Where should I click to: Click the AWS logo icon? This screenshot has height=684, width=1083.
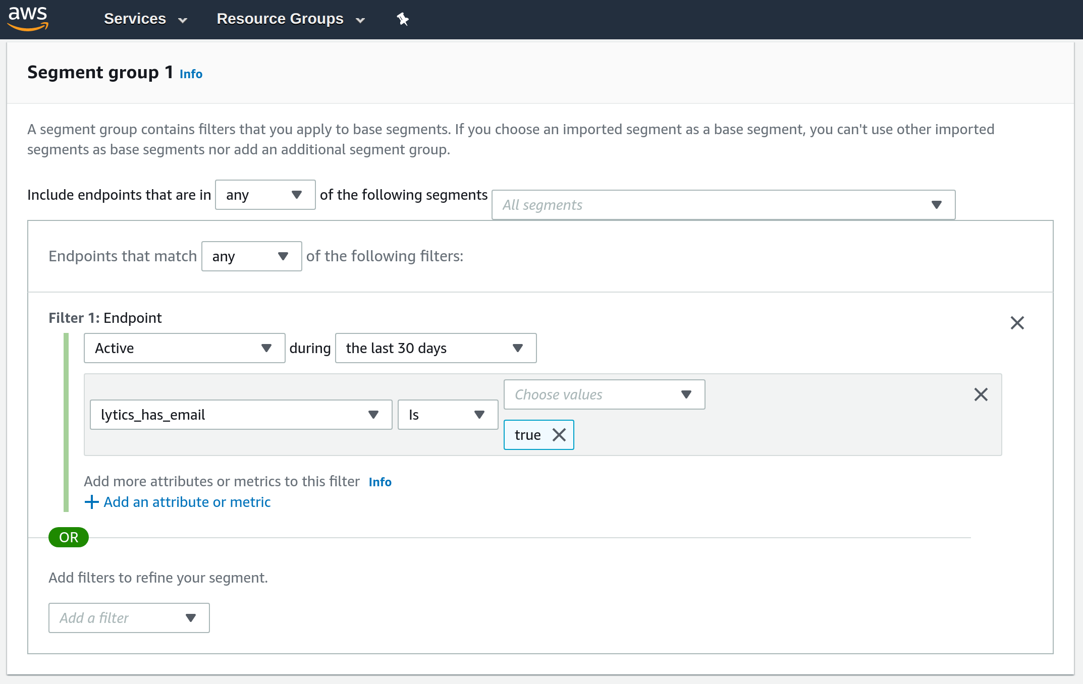28,19
